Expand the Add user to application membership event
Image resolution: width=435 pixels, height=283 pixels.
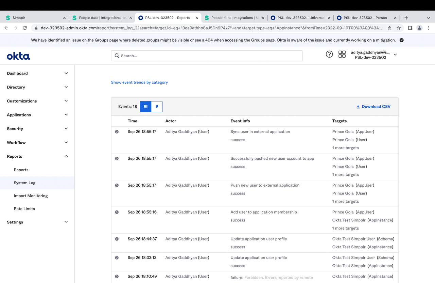117,212
